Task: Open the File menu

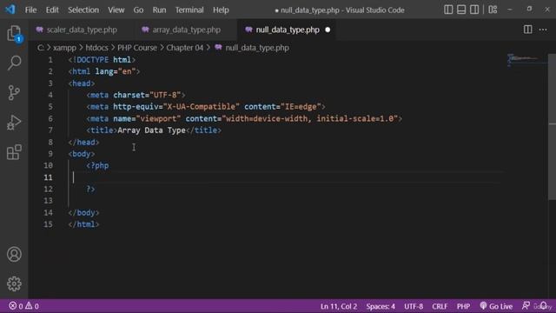Action: pyautogui.click(x=31, y=10)
